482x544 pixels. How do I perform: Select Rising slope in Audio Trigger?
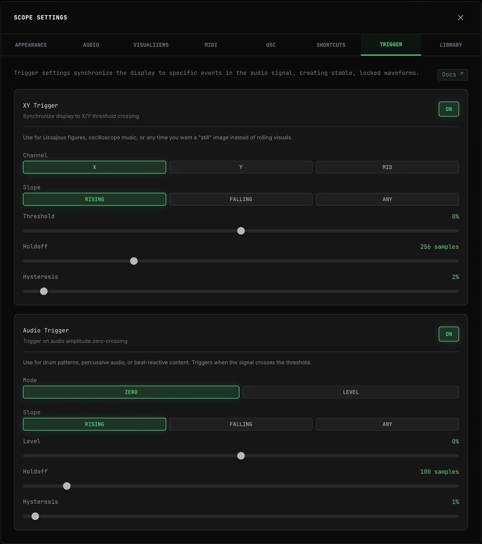(95, 424)
